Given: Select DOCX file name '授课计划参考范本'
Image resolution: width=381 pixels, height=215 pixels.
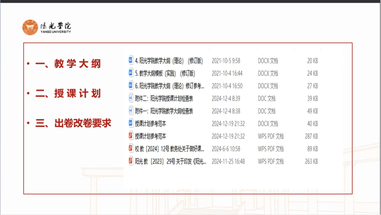Looking at the screenshot, I should click(x=150, y=124).
